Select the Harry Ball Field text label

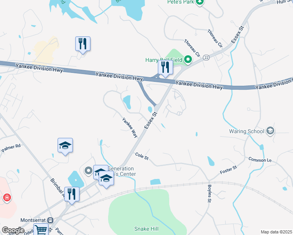pyautogui.click(x=164, y=60)
